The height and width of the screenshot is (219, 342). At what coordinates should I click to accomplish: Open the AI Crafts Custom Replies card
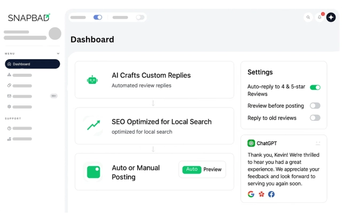click(154, 80)
